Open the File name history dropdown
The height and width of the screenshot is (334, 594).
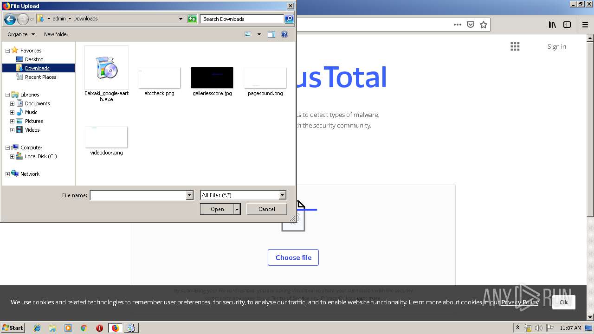(x=189, y=195)
